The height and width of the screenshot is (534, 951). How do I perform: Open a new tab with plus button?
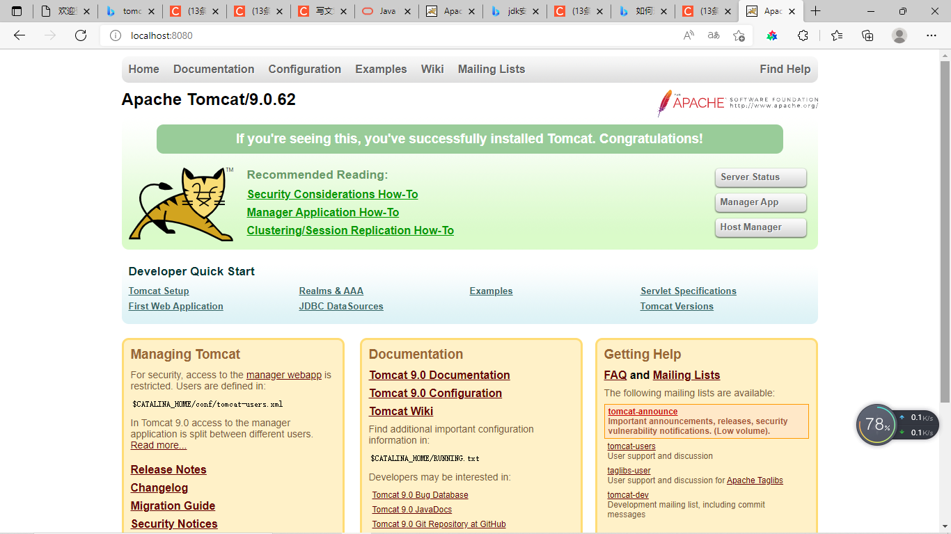816,11
